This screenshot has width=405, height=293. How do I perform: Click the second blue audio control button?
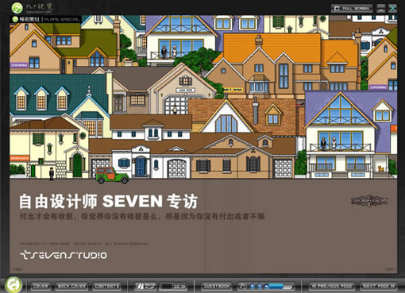click(x=260, y=287)
